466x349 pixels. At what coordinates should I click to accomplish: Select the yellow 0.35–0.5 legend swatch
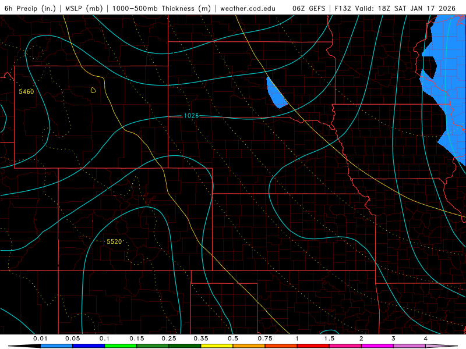217,346
